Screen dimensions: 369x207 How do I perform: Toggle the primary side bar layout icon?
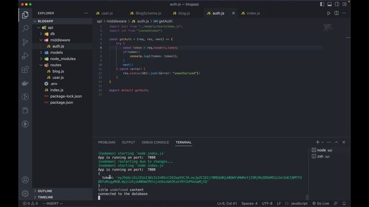pos(322,4)
